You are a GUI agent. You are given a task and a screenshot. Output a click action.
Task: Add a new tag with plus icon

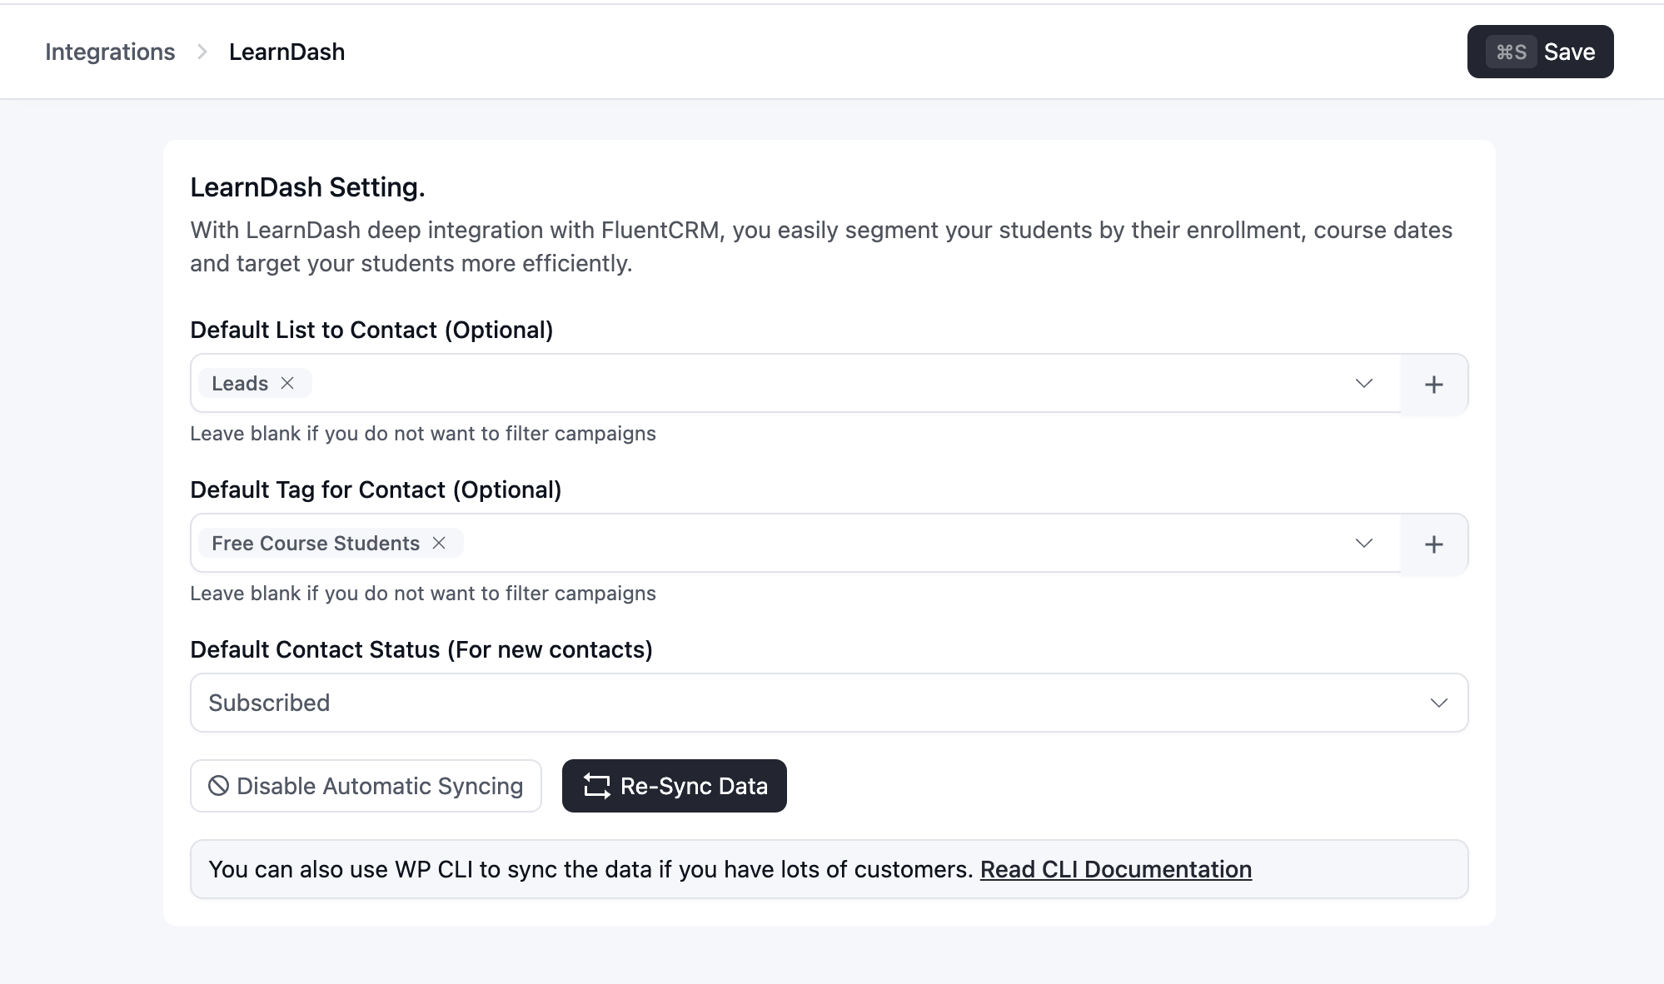pyautogui.click(x=1434, y=544)
